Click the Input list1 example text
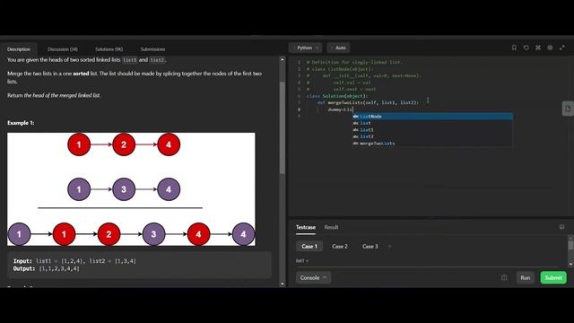574x323 pixels. tap(74, 261)
